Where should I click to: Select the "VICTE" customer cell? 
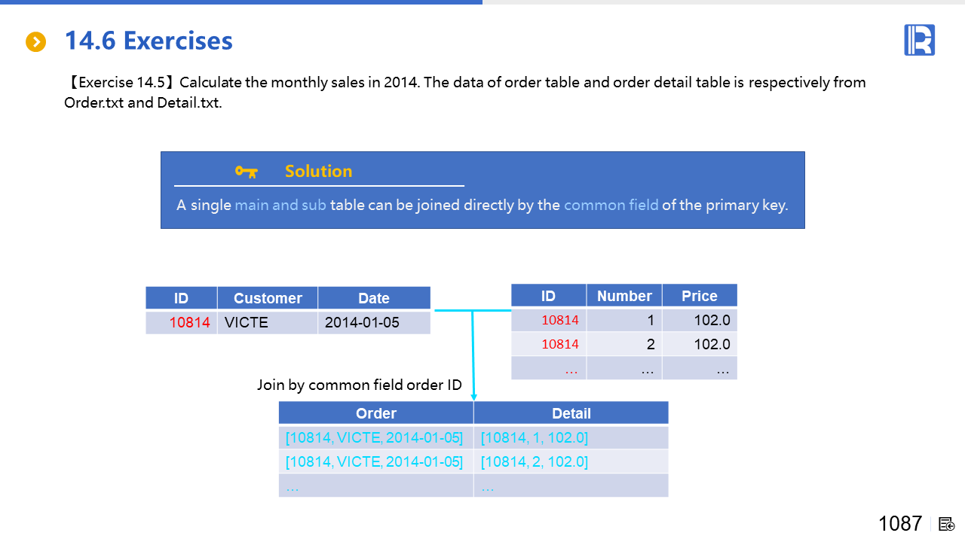(247, 323)
